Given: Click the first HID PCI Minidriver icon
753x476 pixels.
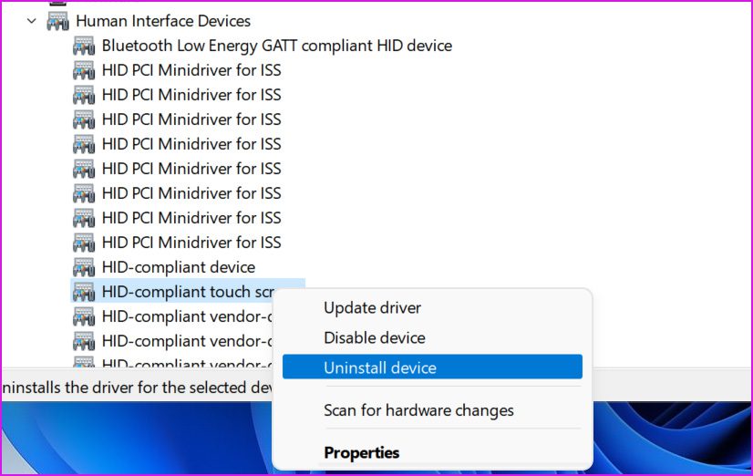Looking at the screenshot, I should tap(84, 70).
